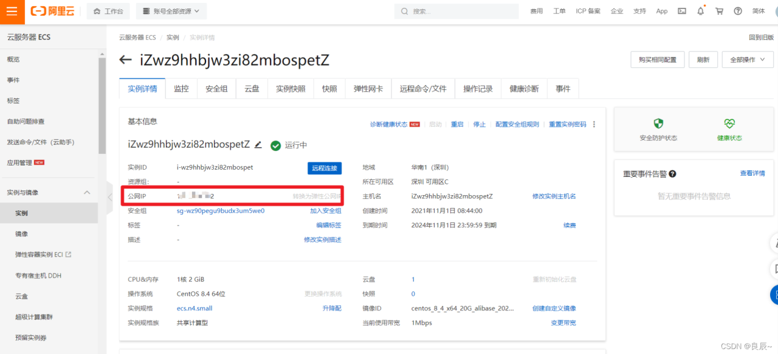Open the help question mark icon
The height and width of the screenshot is (354, 778).
point(738,12)
